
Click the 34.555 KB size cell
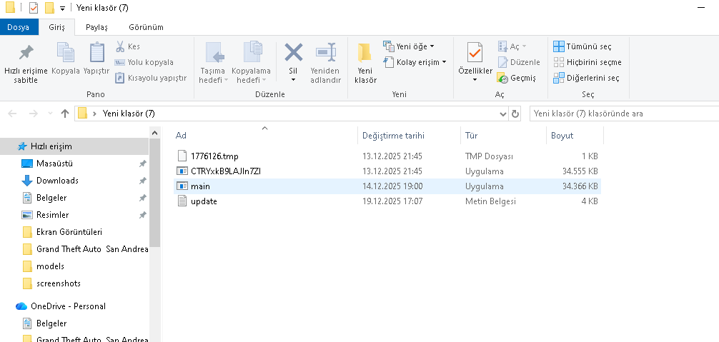580,171
